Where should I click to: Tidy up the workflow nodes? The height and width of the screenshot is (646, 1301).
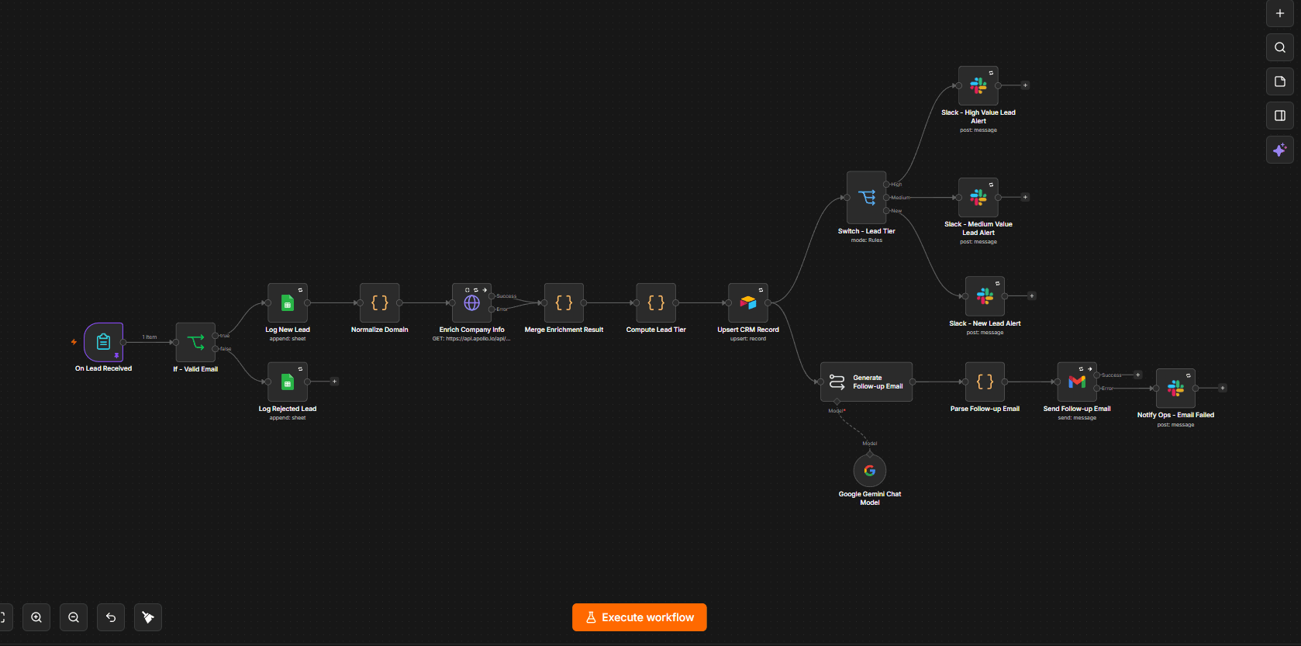coord(148,617)
